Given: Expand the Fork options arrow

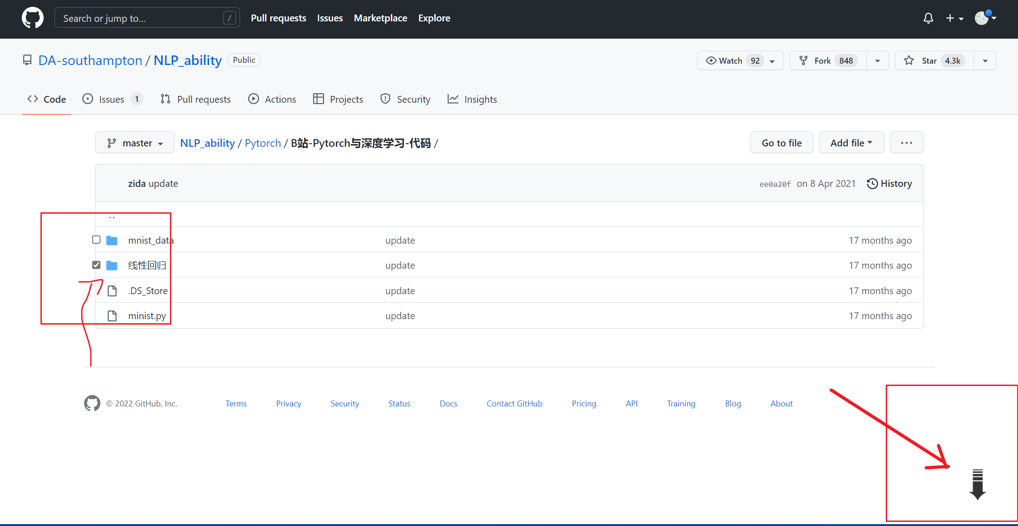Looking at the screenshot, I should pyautogui.click(x=878, y=60).
